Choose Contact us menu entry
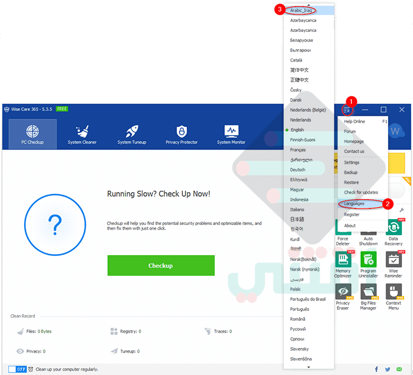 click(363, 151)
